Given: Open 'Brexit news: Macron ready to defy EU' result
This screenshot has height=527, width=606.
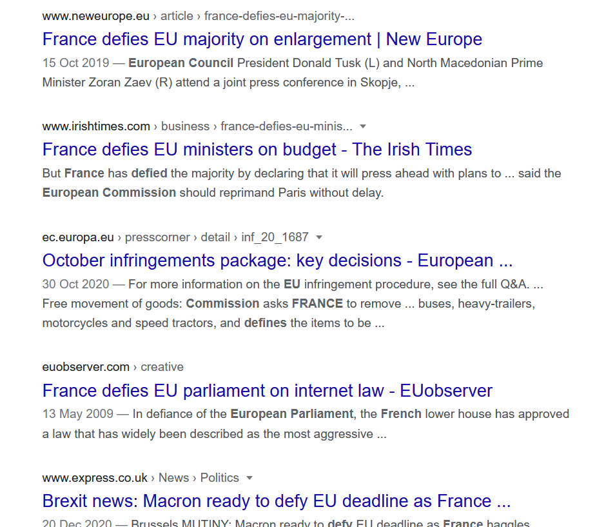Looking at the screenshot, I should [x=277, y=501].
